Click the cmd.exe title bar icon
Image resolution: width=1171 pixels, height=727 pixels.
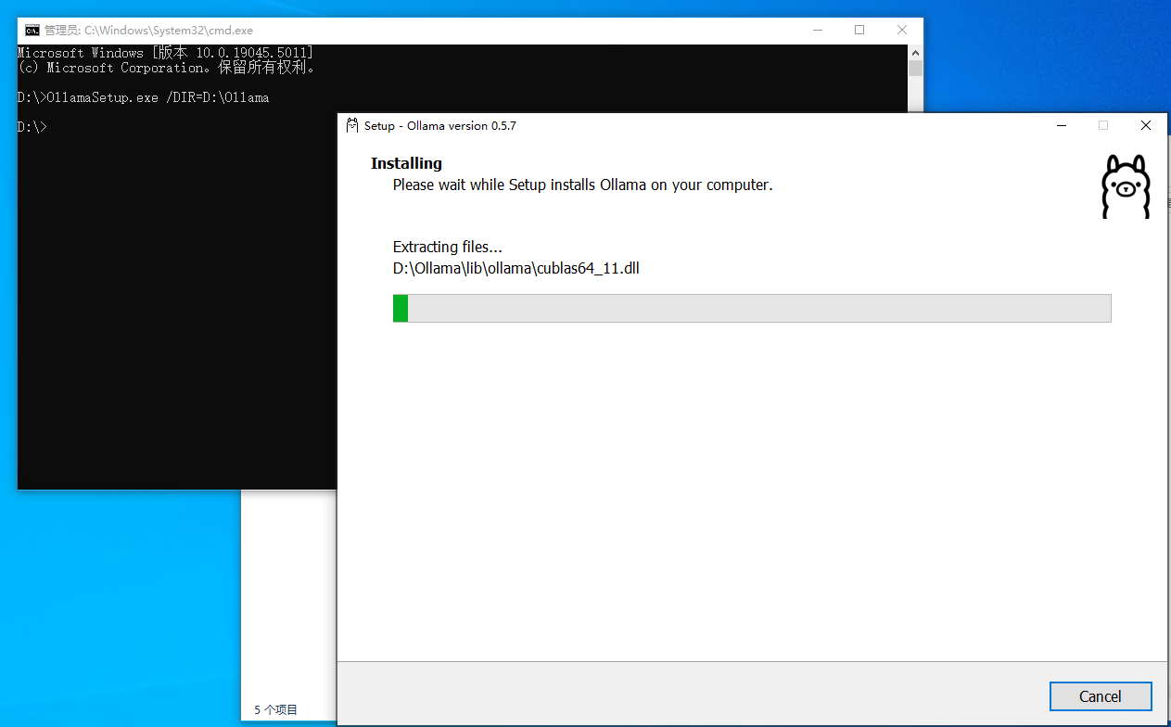32,30
